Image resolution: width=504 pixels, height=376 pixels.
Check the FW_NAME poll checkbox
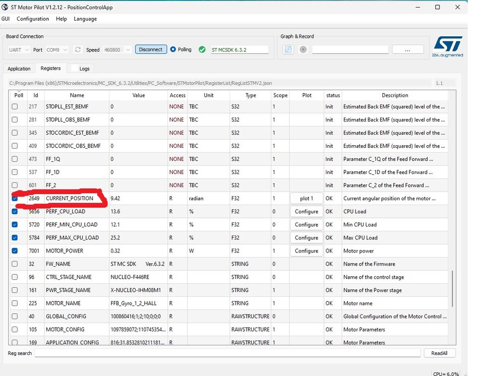pyautogui.click(x=15, y=264)
